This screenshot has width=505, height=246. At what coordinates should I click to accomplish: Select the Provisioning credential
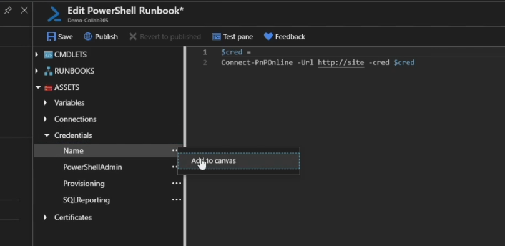tap(84, 184)
